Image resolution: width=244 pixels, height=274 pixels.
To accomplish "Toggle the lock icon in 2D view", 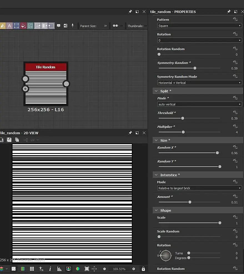I will click(x=143, y=269).
